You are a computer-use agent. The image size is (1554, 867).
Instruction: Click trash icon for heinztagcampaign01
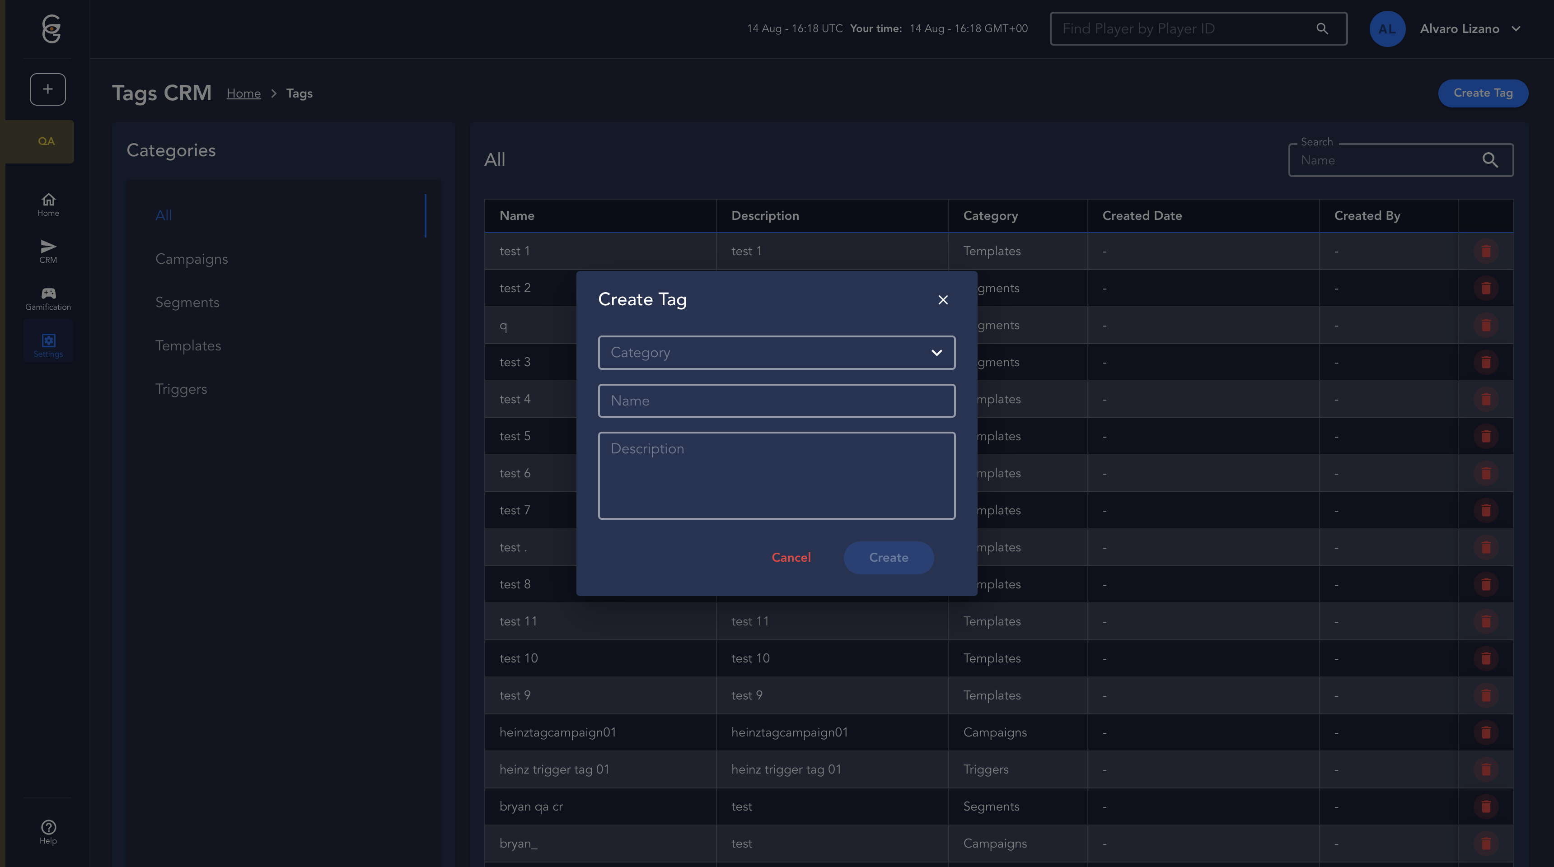[x=1486, y=732]
